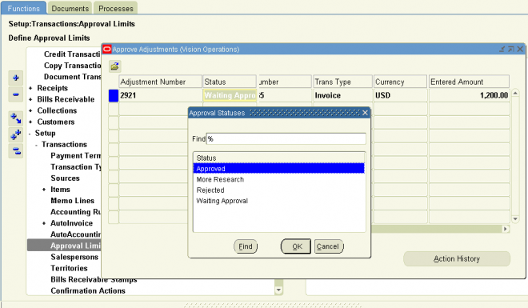Expand the AutoInvoice tree node
Viewport: 528px width, 308px height.
point(44,223)
